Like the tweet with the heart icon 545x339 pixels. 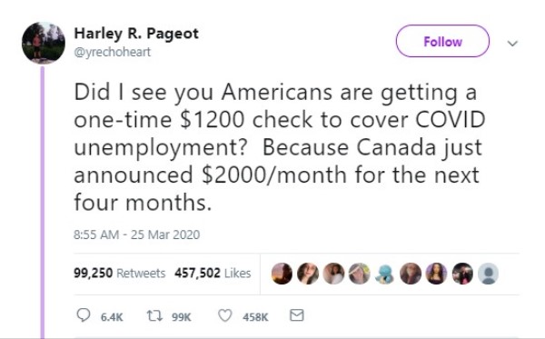coord(225,315)
